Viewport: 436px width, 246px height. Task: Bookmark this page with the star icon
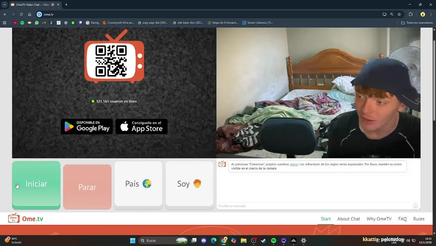pyautogui.click(x=399, y=14)
